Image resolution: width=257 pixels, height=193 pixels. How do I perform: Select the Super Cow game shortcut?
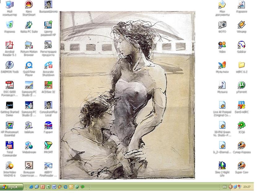(x=242, y=166)
